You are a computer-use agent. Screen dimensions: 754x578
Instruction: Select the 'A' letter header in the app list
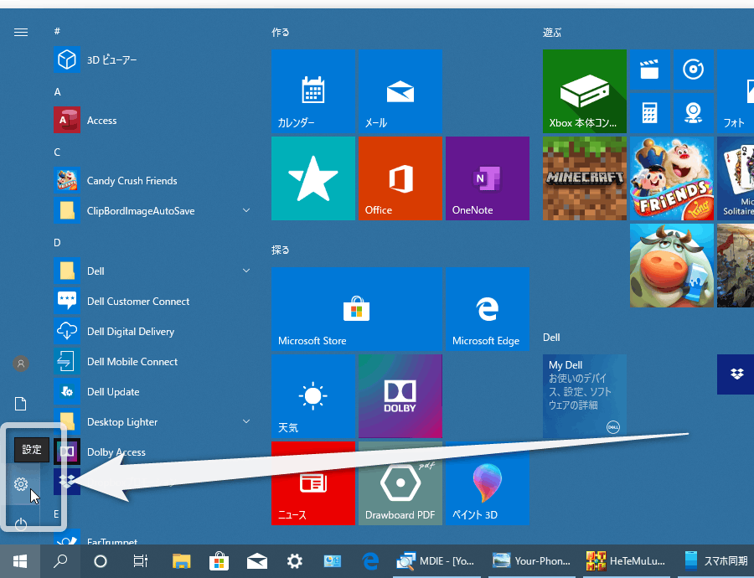pyautogui.click(x=57, y=92)
